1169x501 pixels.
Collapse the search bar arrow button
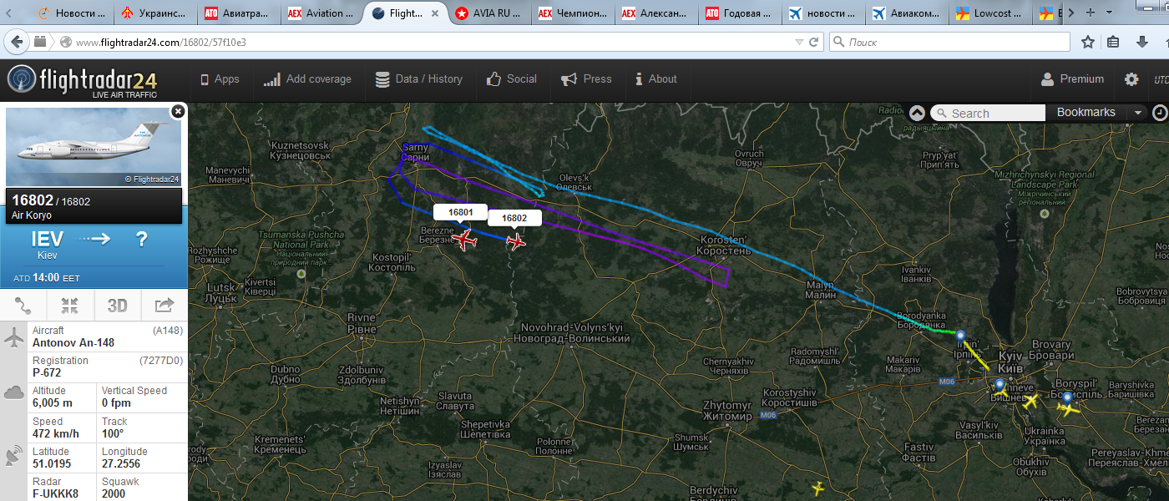coord(917,113)
